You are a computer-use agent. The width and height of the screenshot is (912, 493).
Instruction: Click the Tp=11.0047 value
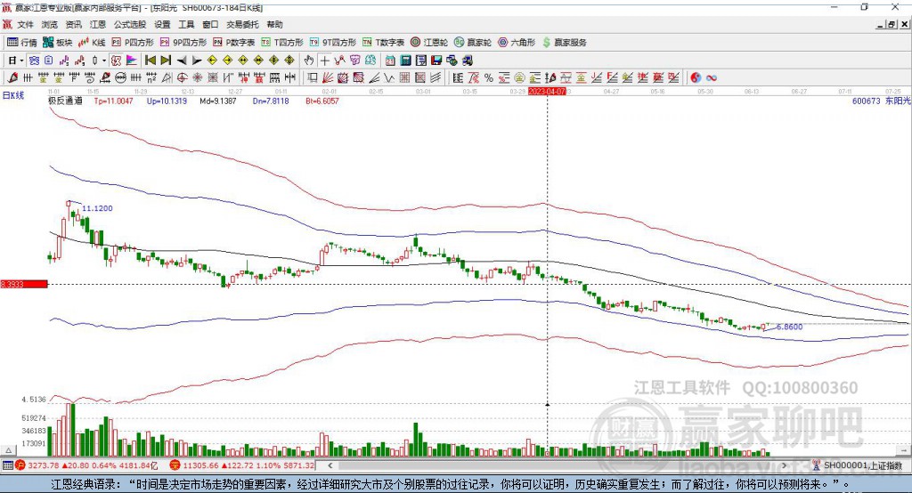[113, 101]
